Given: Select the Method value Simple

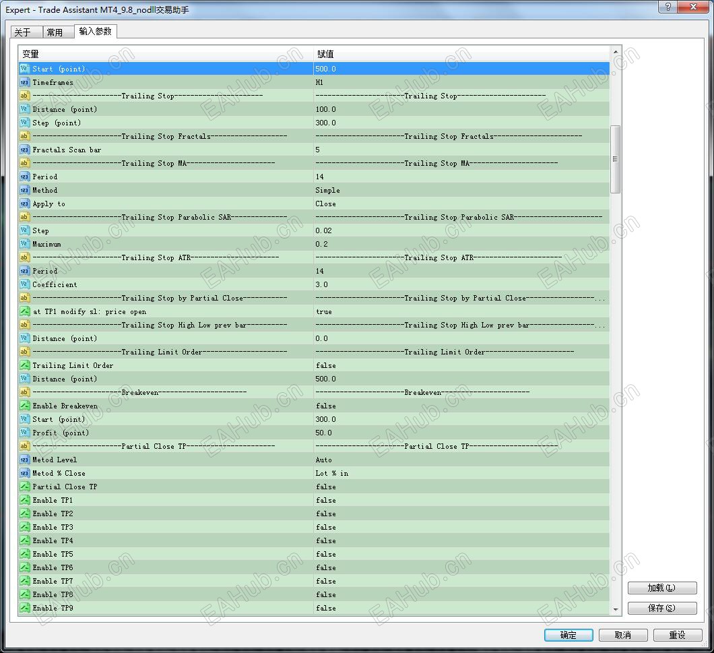Looking at the screenshot, I should [x=327, y=190].
